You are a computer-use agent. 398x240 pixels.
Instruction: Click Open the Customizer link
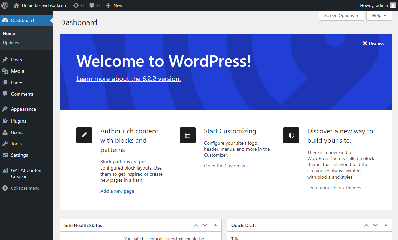pyautogui.click(x=226, y=166)
